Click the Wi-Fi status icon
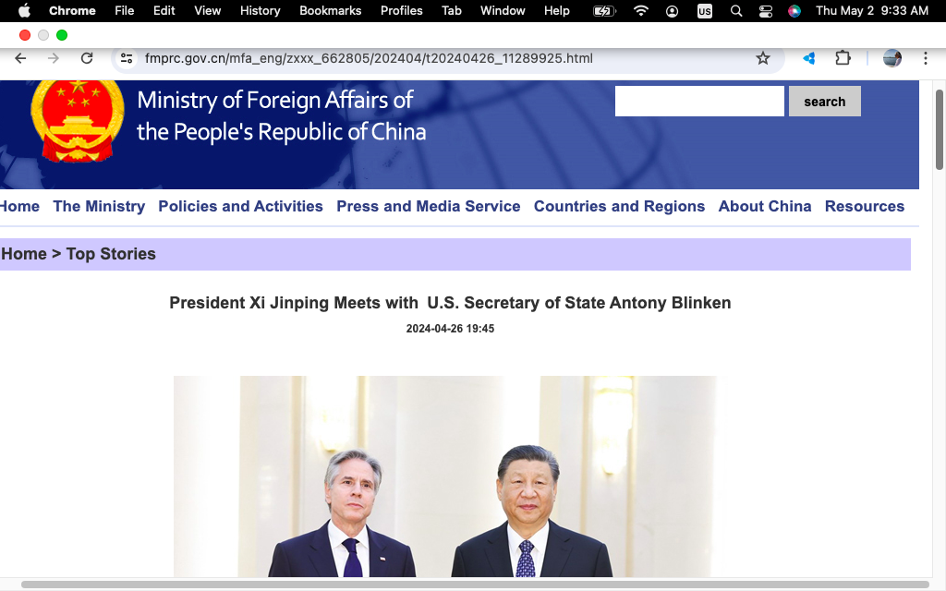946x591 pixels. (x=640, y=11)
